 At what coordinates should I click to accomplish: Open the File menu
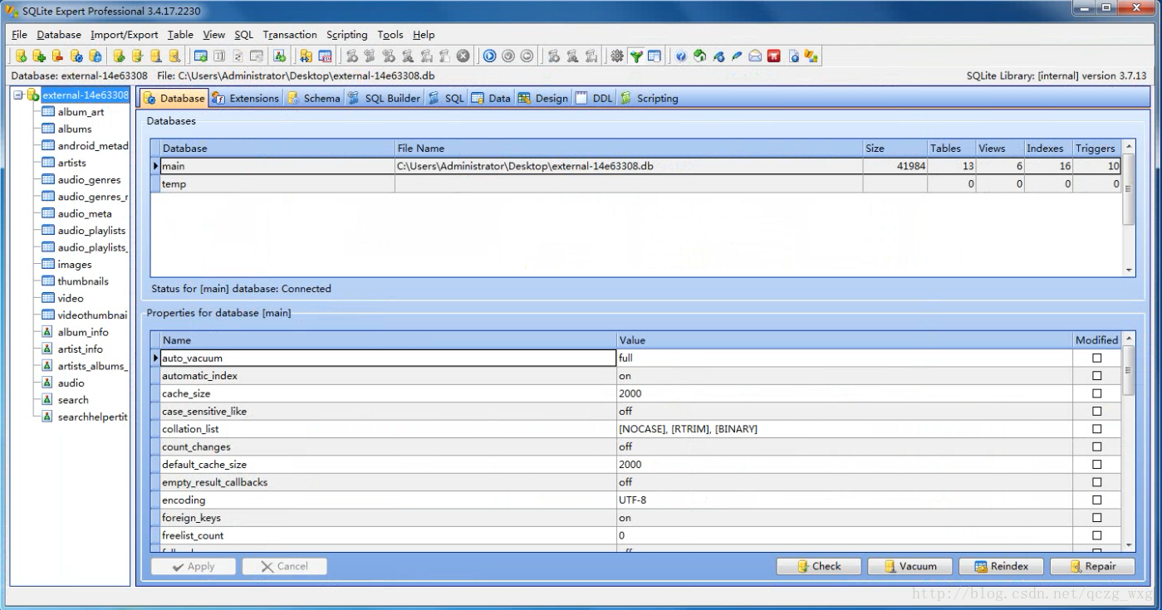[19, 35]
